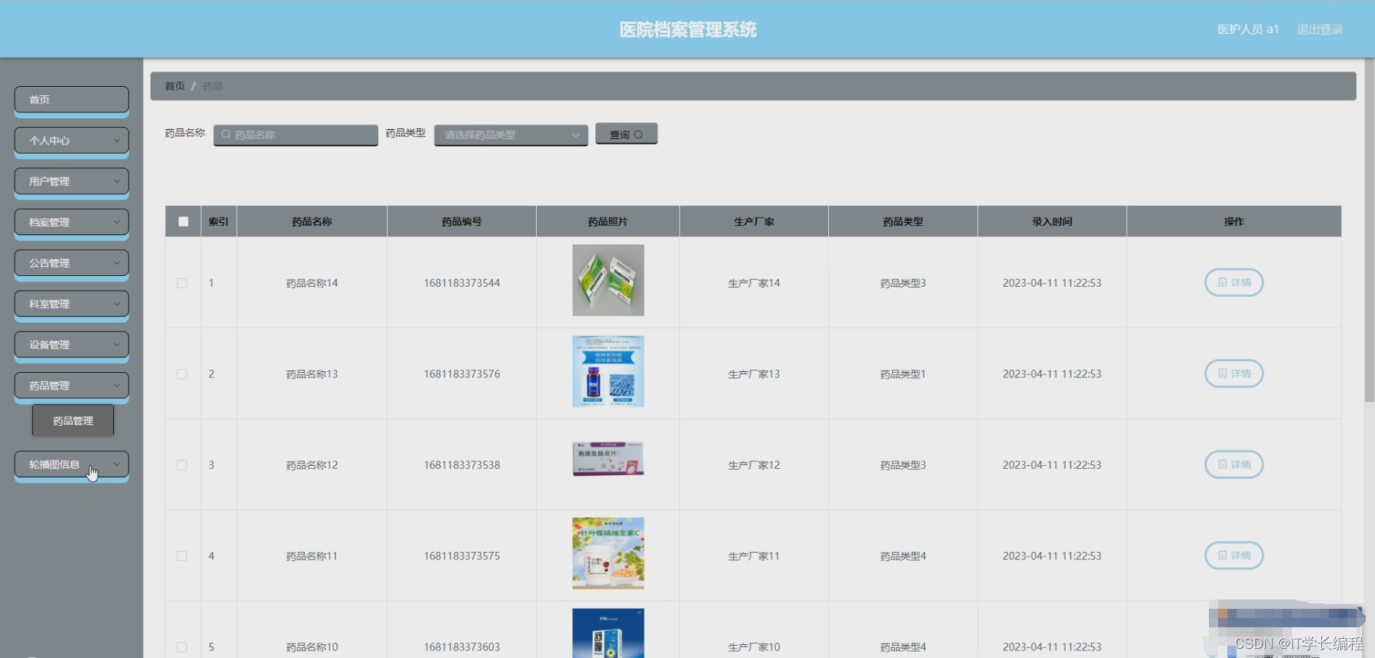Click the 药品类型 column header
The height and width of the screenshot is (658, 1375).
point(903,221)
